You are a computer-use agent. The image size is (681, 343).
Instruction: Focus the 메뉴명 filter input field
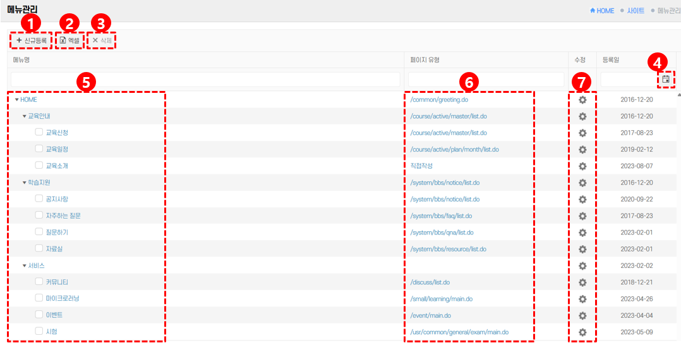pyautogui.click(x=205, y=80)
